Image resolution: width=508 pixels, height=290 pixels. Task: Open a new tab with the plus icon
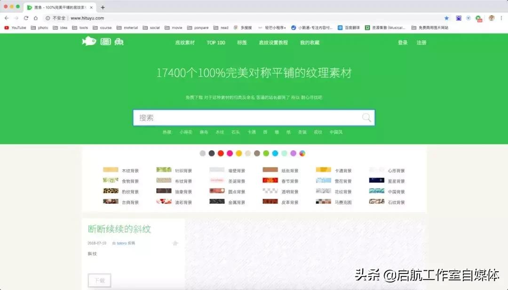103,8
